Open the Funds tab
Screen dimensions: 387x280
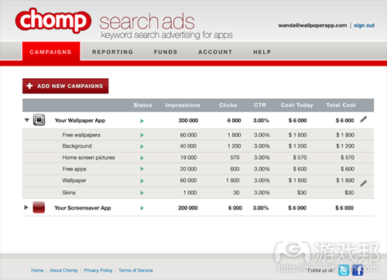[x=166, y=52]
